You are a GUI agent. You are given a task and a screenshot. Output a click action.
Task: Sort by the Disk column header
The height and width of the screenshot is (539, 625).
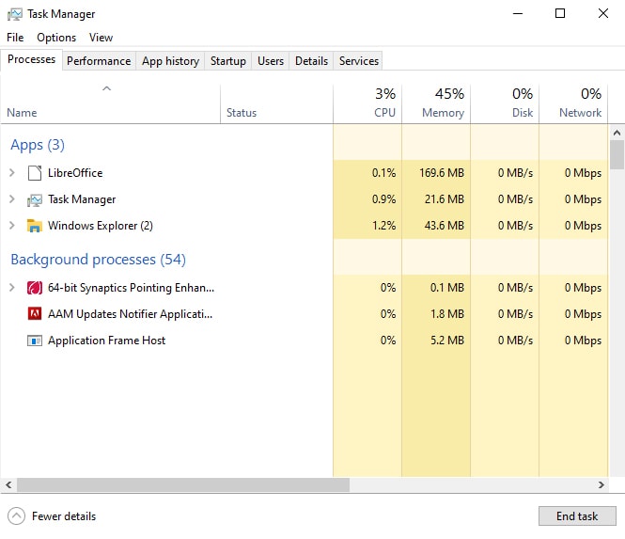505,103
